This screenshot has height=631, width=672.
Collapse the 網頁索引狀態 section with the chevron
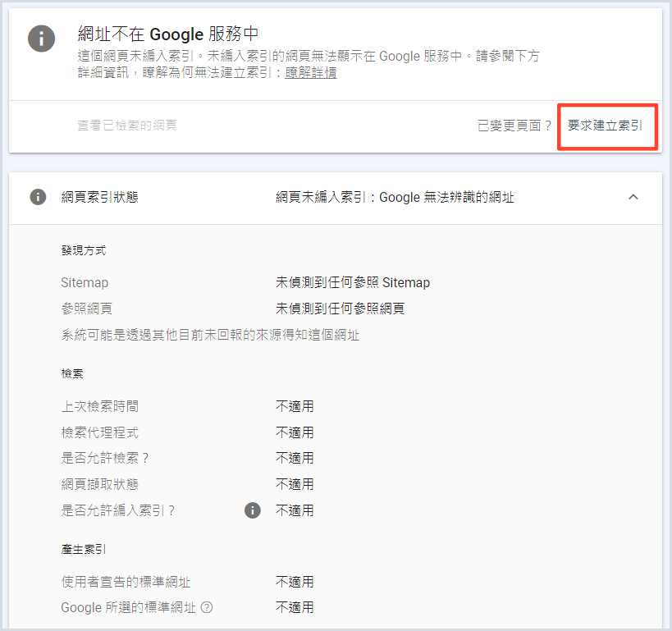click(633, 197)
